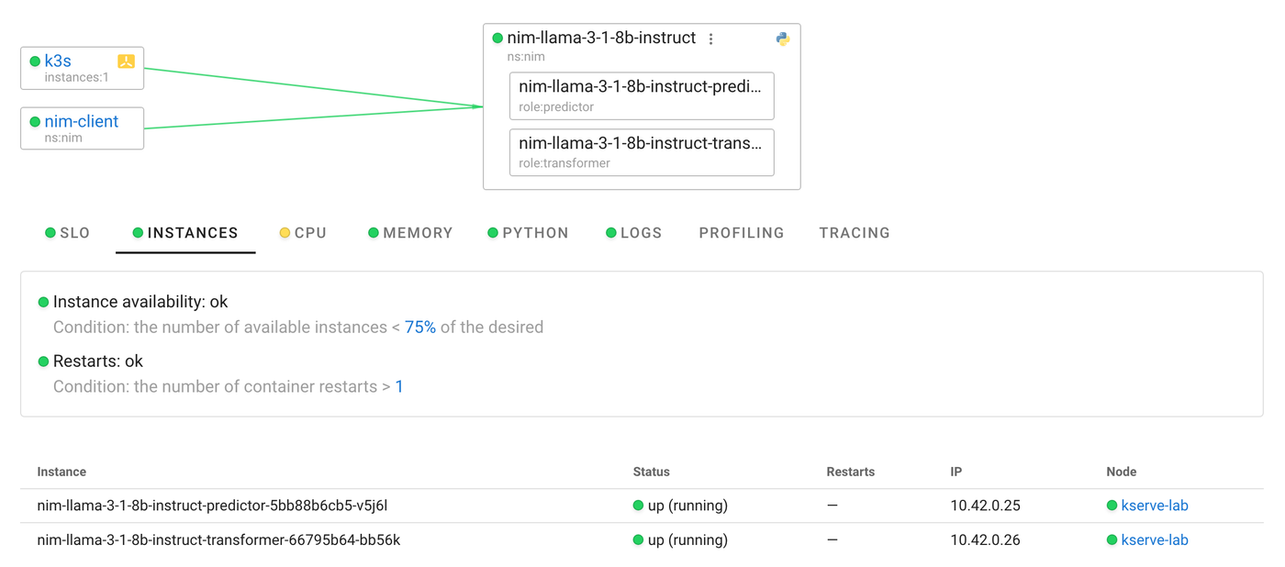Open kserve-lab node in transformer row
This screenshot has height=567, width=1285.
[1155, 540]
